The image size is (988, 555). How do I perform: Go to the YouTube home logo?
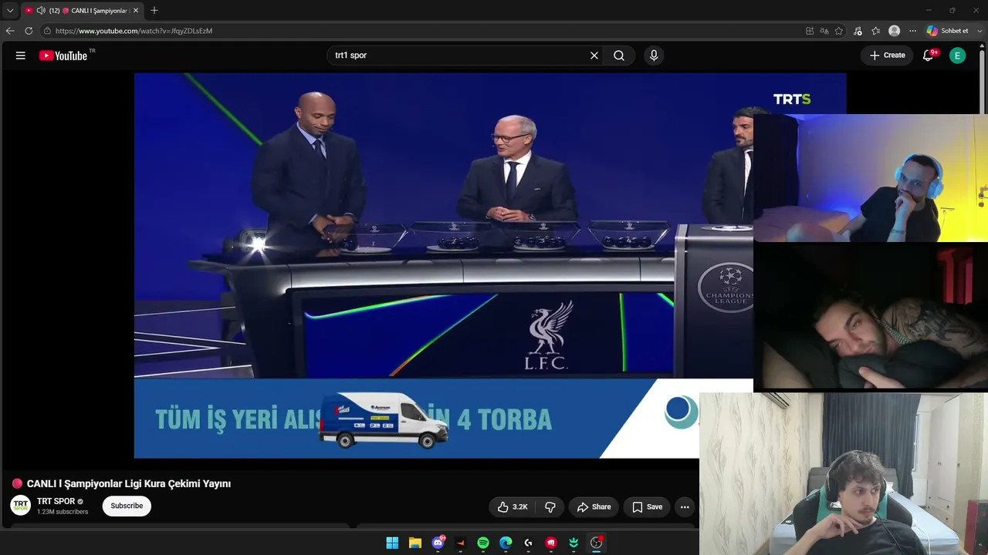tap(63, 55)
